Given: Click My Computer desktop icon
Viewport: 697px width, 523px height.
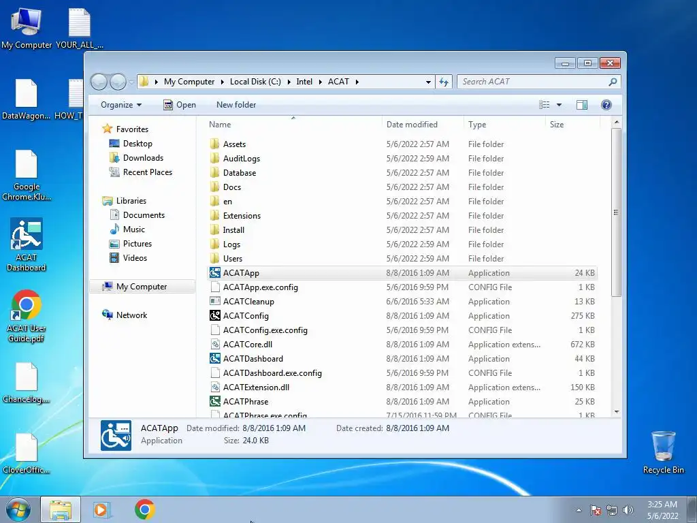Looking at the screenshot, I should point(27,27).
